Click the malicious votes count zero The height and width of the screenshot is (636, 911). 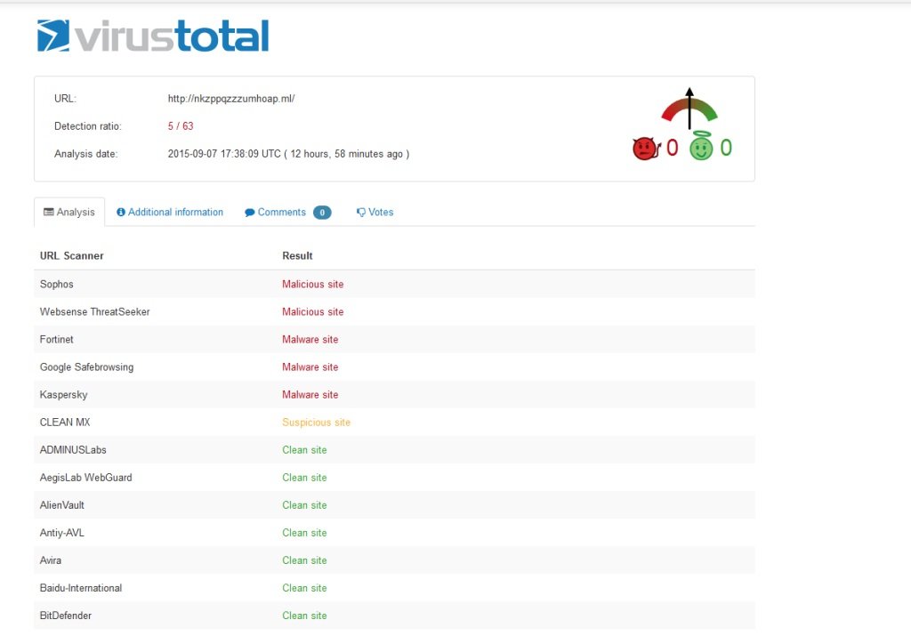(673, 148)
